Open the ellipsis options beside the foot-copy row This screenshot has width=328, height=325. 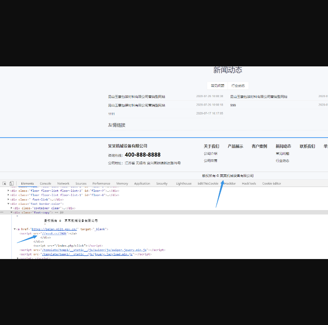coord(2,212)
